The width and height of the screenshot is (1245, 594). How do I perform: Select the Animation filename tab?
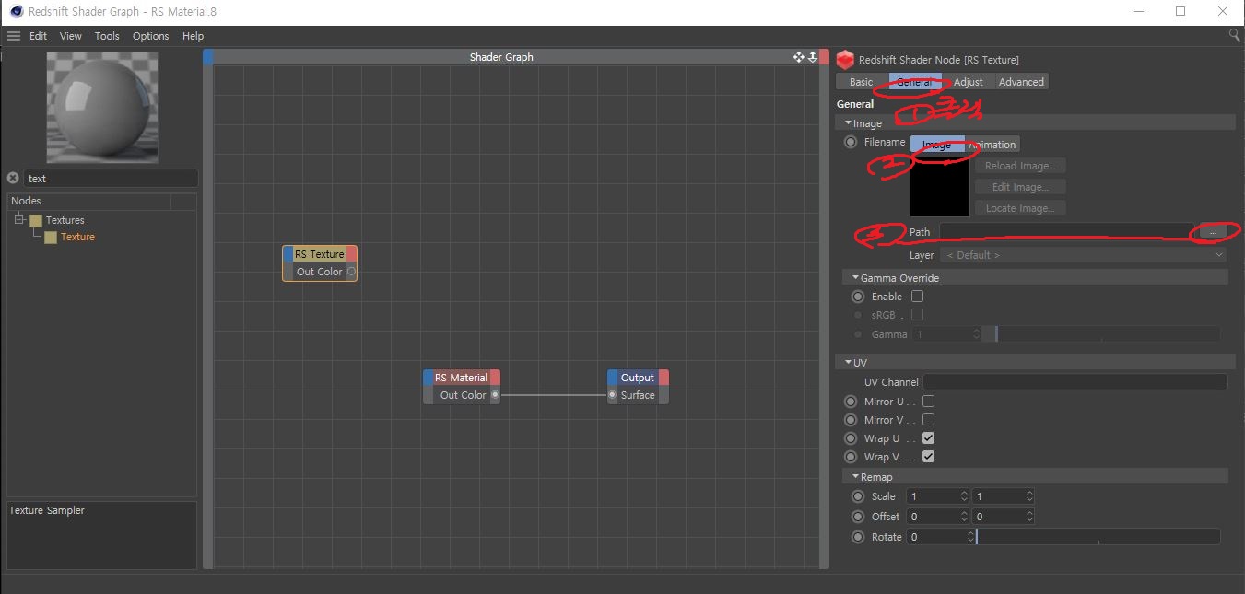click(992, 145)
